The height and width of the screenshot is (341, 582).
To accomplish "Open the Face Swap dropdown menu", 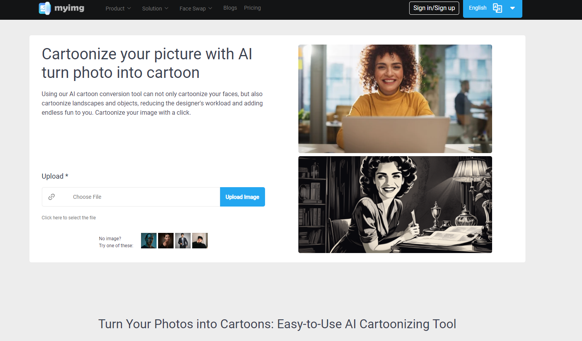I will (x=195, y=8).
